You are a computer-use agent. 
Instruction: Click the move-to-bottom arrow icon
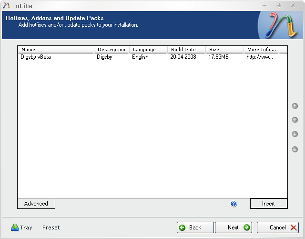[x=295, y=150]
